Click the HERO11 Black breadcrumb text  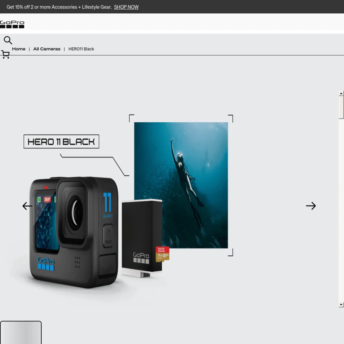[81, 49]
